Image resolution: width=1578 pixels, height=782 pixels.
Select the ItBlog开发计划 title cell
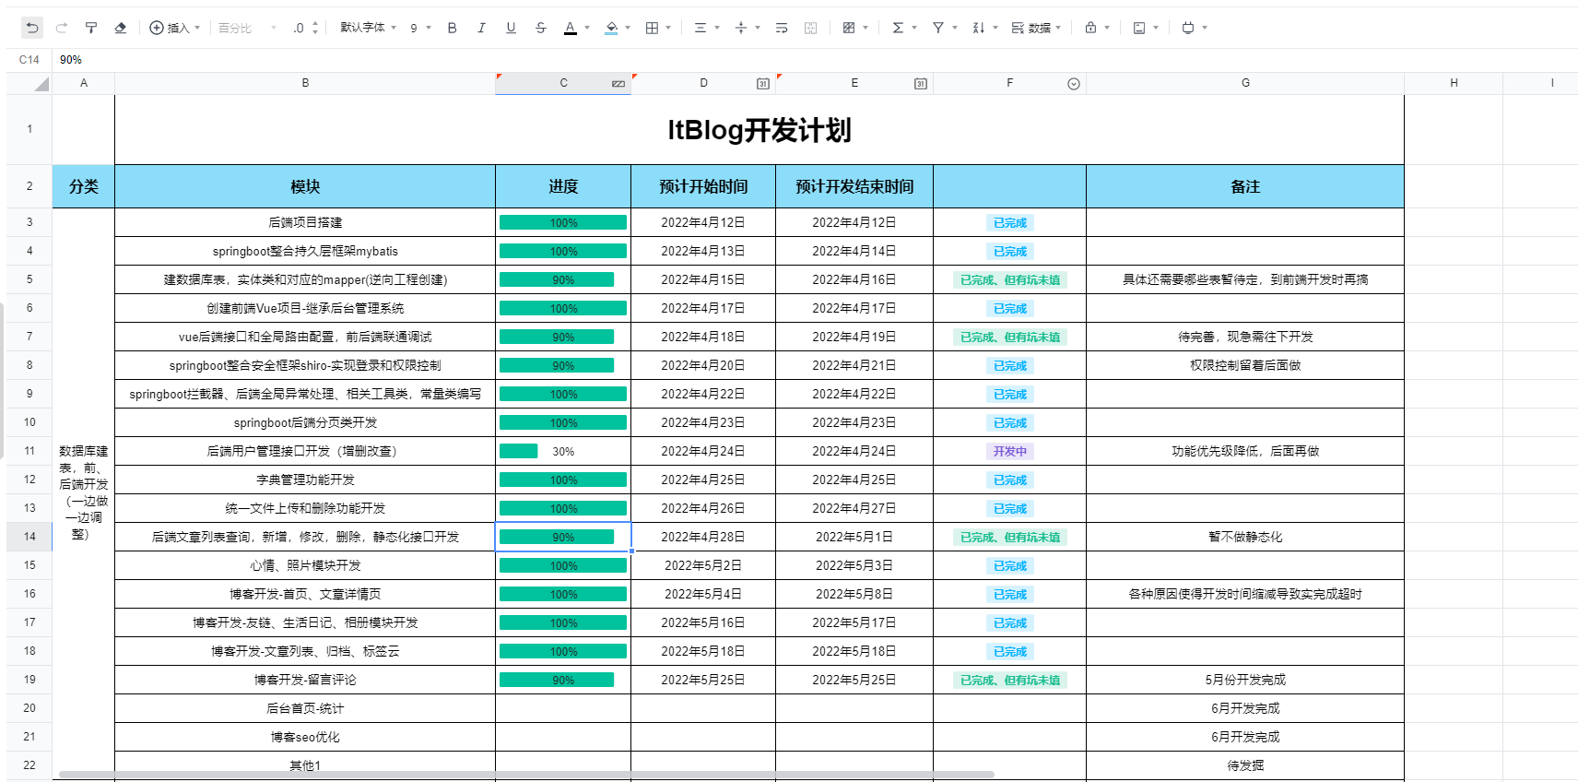point(760,130)
